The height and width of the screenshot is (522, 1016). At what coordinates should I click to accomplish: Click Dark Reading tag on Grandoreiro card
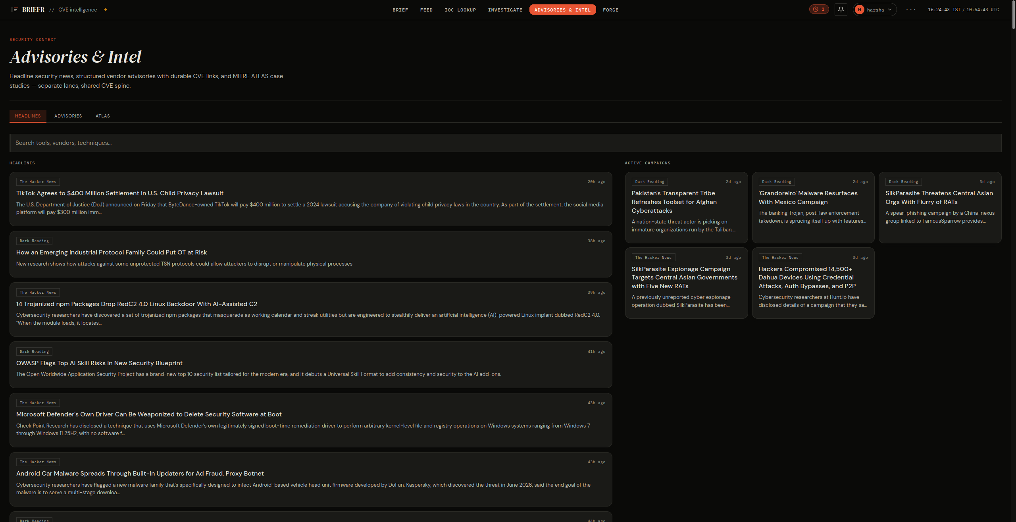click(x=777, y=182)
